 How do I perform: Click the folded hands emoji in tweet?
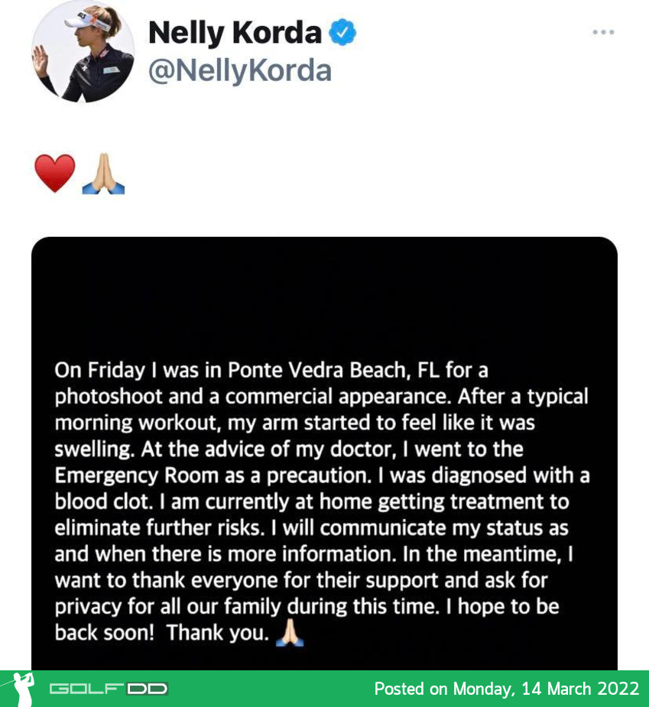[103, 174]
